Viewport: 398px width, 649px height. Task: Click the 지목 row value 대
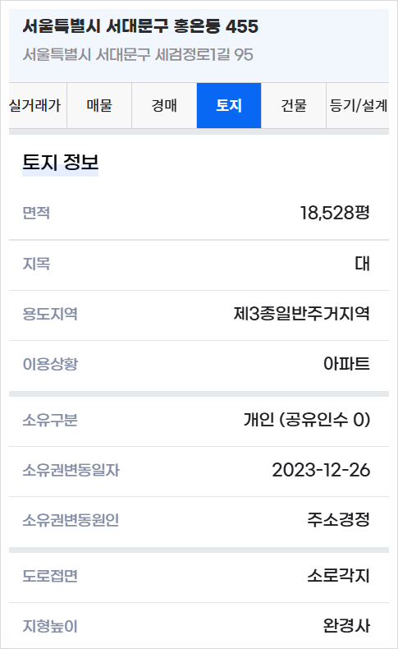[x=362, y=263]
